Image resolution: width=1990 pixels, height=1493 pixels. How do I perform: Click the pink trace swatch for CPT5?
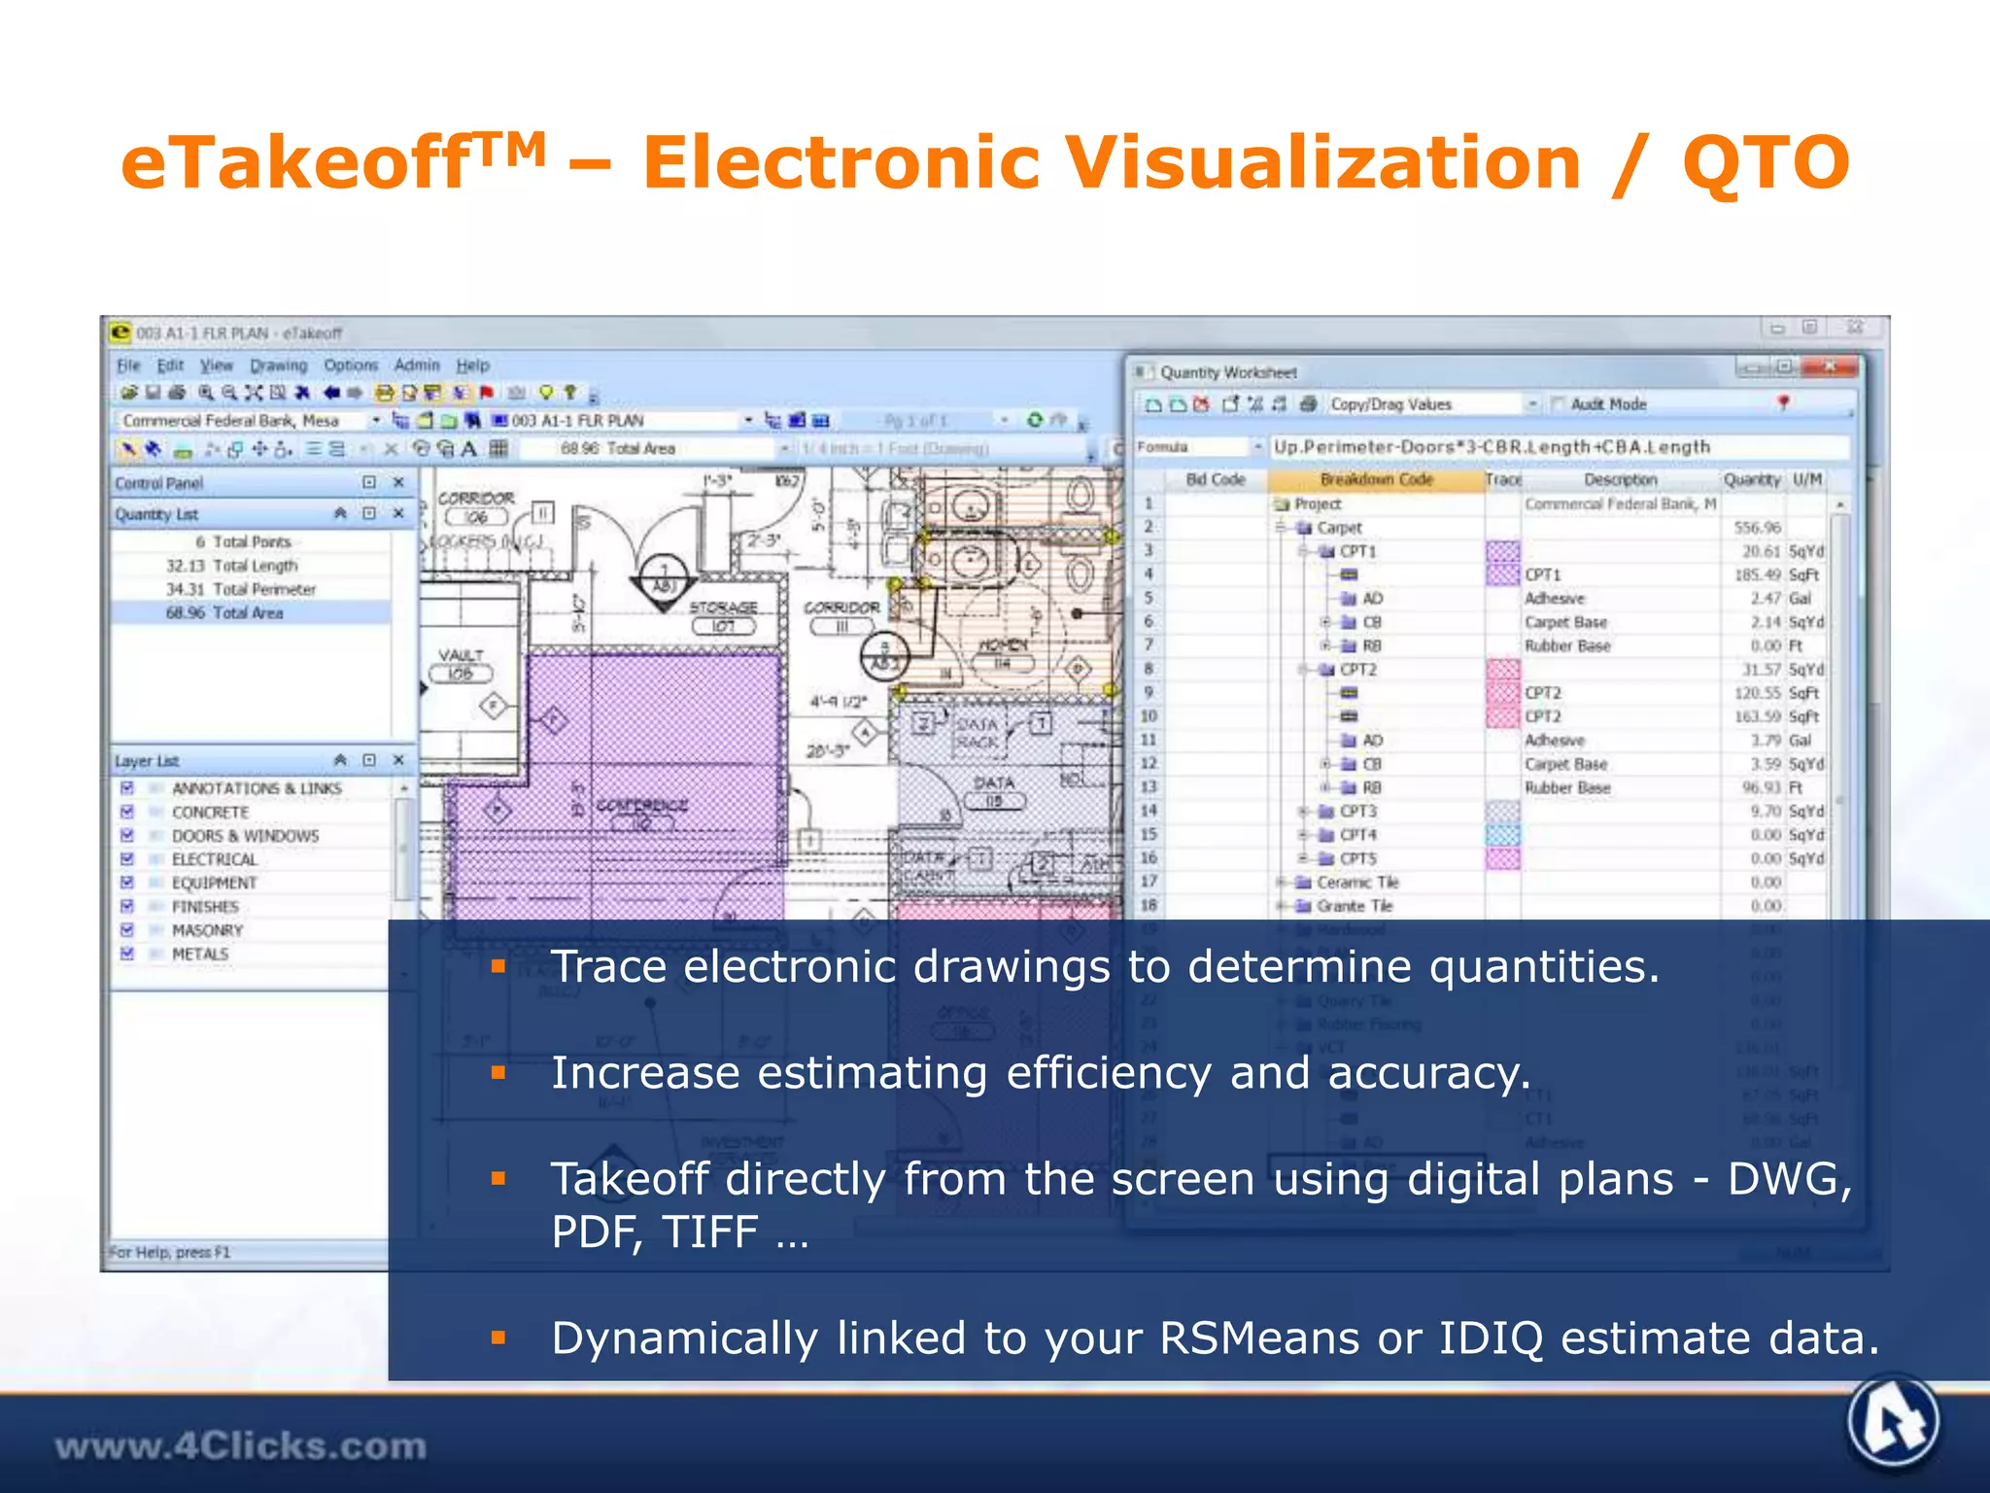1502,858
